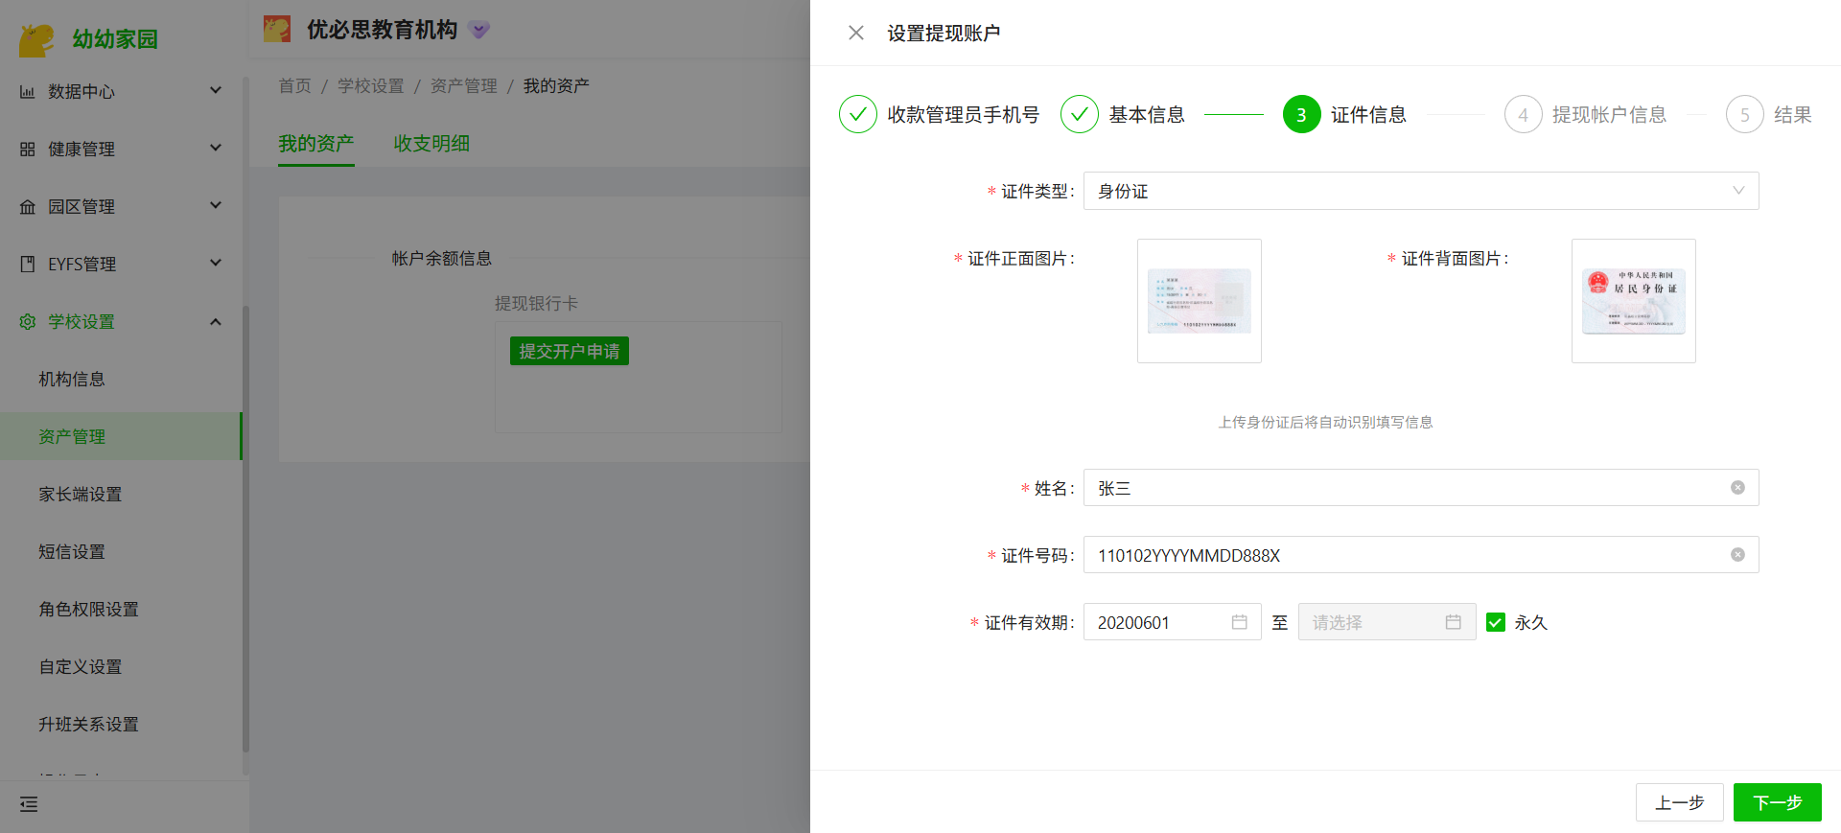Click 上传身份证后将自动识别填写信息 hint

(x=1325, y=423)
